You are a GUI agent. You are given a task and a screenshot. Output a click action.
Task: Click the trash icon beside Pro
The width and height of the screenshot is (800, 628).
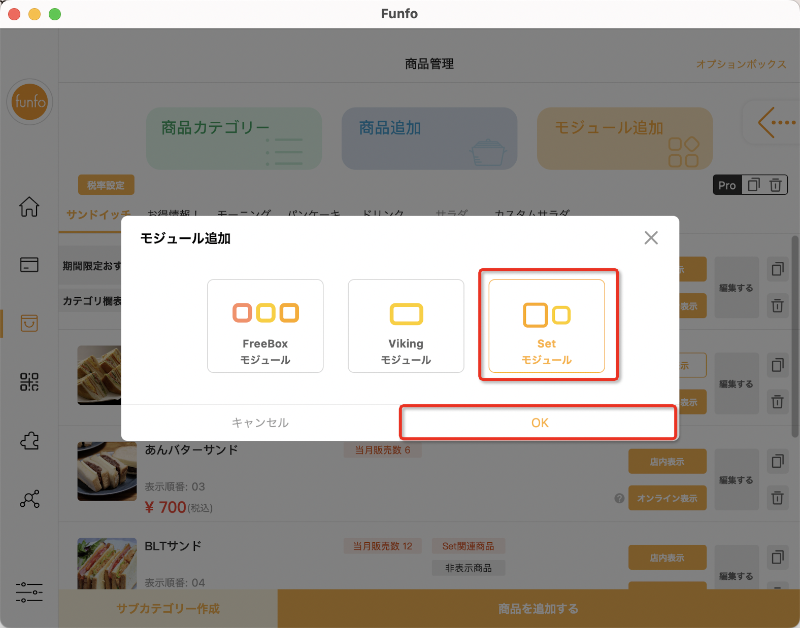pyautogui.click(x=775, y=185)
